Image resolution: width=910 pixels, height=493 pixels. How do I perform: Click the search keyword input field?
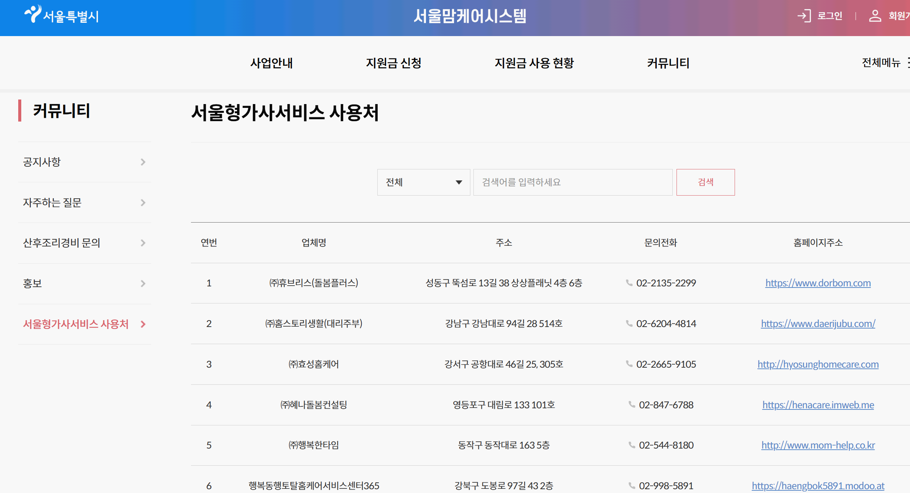point(572,182)
